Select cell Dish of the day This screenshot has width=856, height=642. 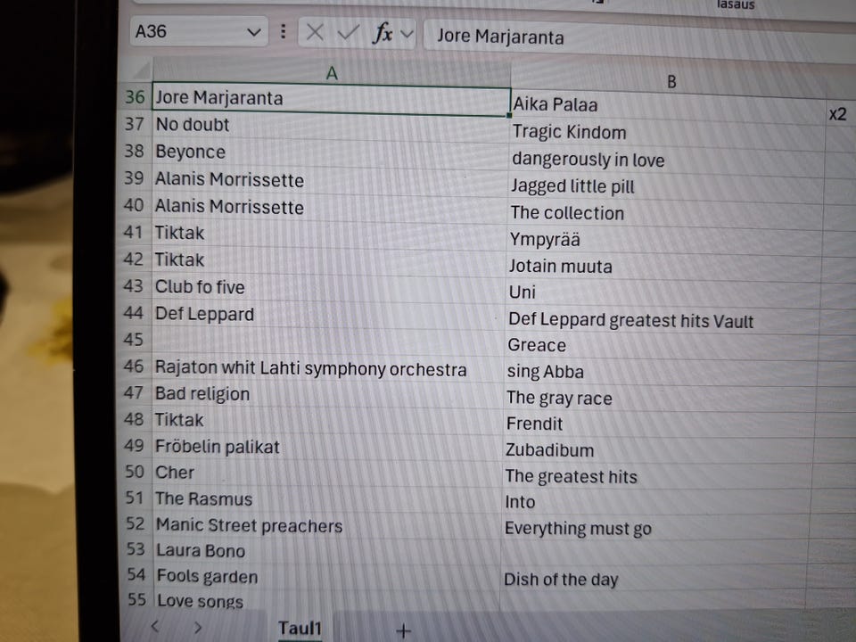pos(653,580)
